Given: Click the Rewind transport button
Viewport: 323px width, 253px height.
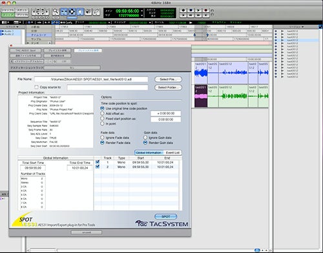Looking at the screenshot, I should point(191,16).
